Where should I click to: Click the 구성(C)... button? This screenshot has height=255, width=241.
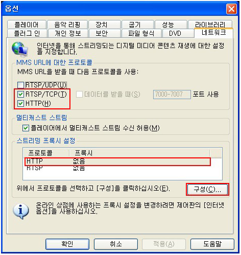click(207, 189)
